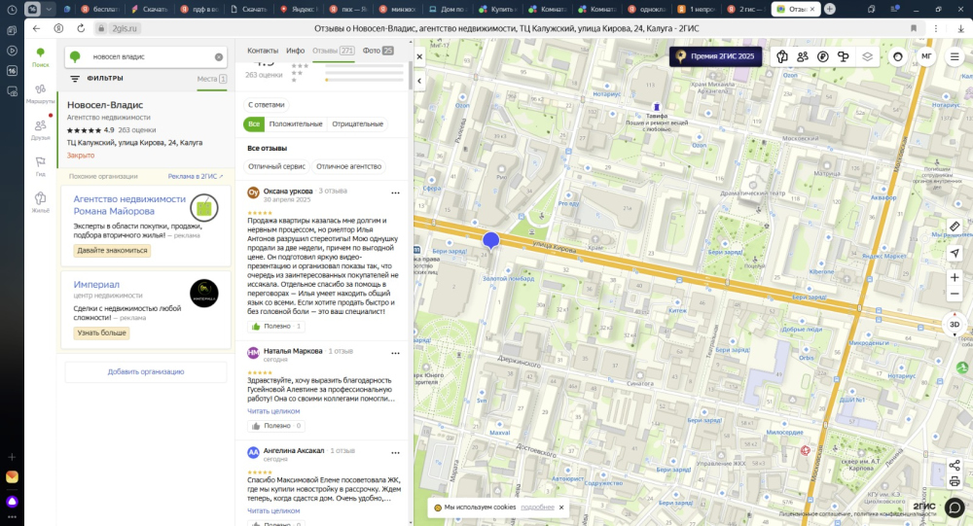Open the support chat bubble icon
The height and width of the screenshot is (526, 973).
[955, 508]
